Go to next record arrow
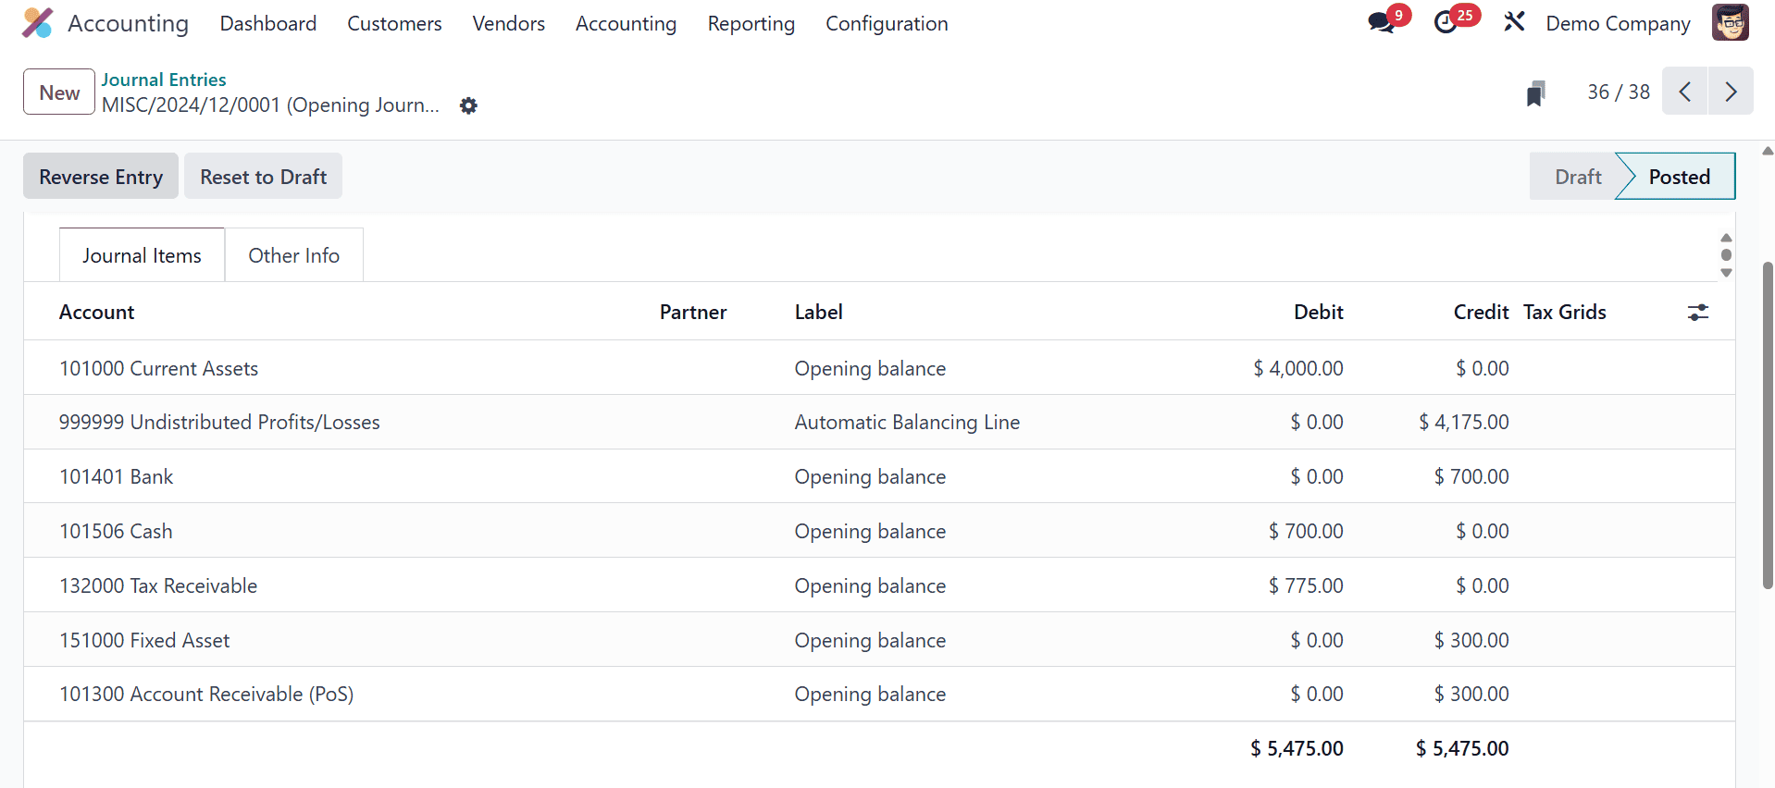Image resolution: width=1775 pixels, height=788 pixels. pyautogui.click(x=1731, y=92)
